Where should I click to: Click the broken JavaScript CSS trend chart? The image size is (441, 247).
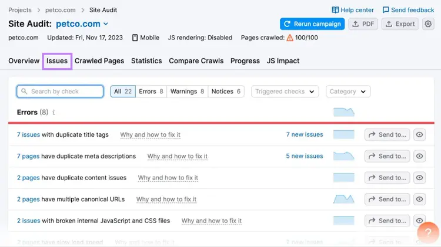[344, 221]
